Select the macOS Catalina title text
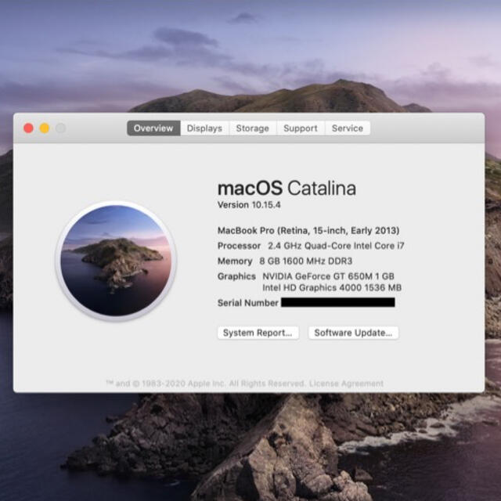501x501 pixels. pyautogui.click(x=287, y=188)
